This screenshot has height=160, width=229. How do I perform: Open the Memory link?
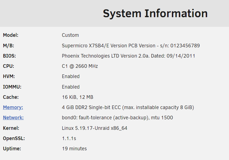pyautogui.click(x=13, y=107)
